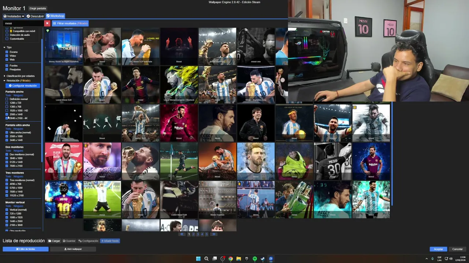The height and width of the screenshot is (263, 469).
Task: Go to results page 2
Action: (193, 234)
